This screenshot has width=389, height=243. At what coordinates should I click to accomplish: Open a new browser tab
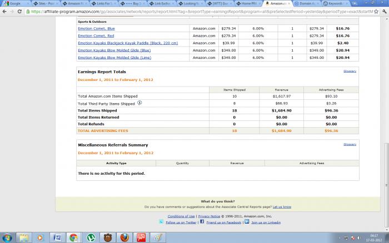(354, 3)
